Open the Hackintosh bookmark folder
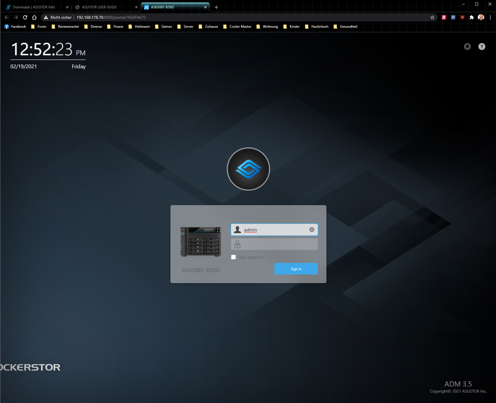496x403 pixels. coord(317,27)
